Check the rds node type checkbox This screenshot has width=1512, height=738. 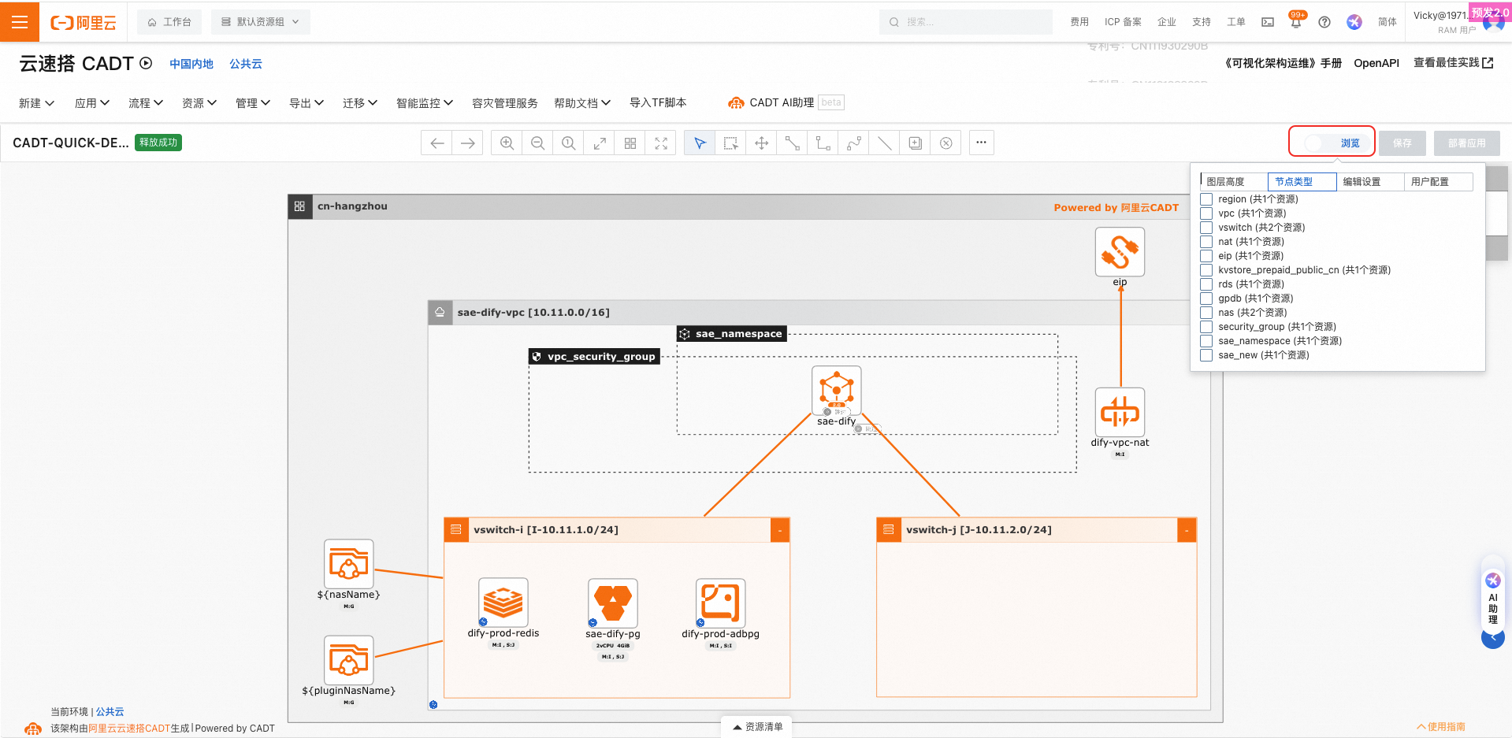(x=1206, y=284)
